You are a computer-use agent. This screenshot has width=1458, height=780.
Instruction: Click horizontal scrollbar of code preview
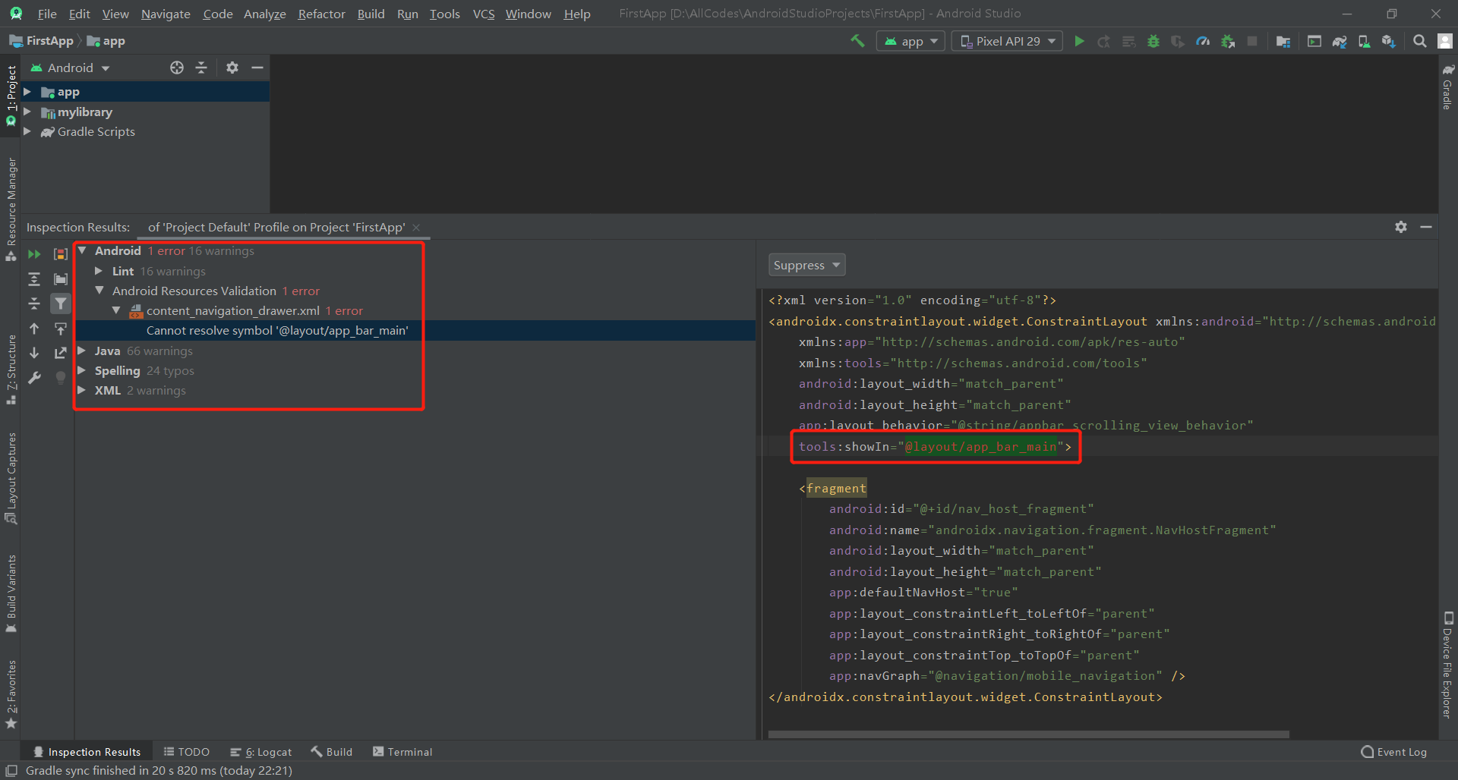click(1028, 734)
